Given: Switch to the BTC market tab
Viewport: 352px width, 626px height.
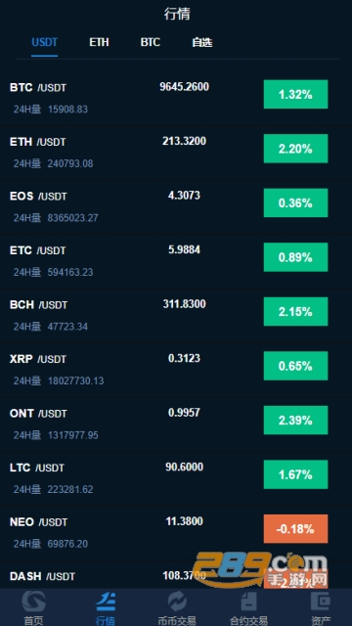Looking at the screenshot, I should [150, 42].
